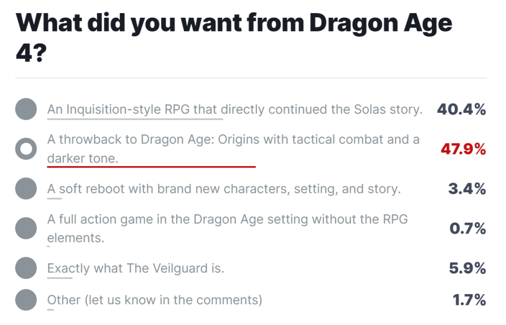Select the Dragon Age: Origins throwback radio button

(26, 149)
